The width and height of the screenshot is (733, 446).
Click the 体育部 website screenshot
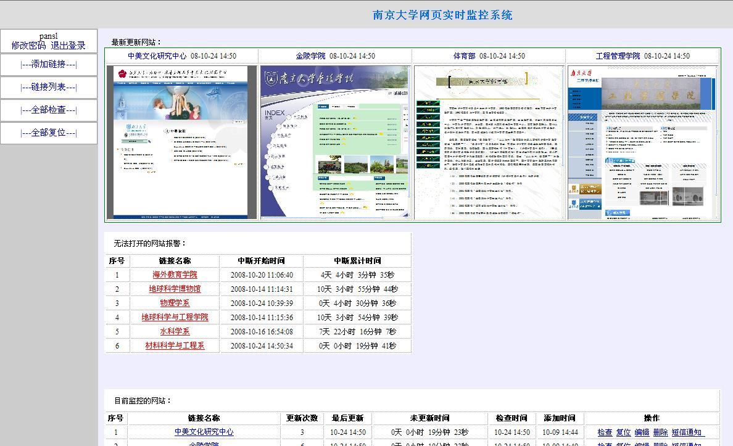pyautogui.click(x=489, y=142)
